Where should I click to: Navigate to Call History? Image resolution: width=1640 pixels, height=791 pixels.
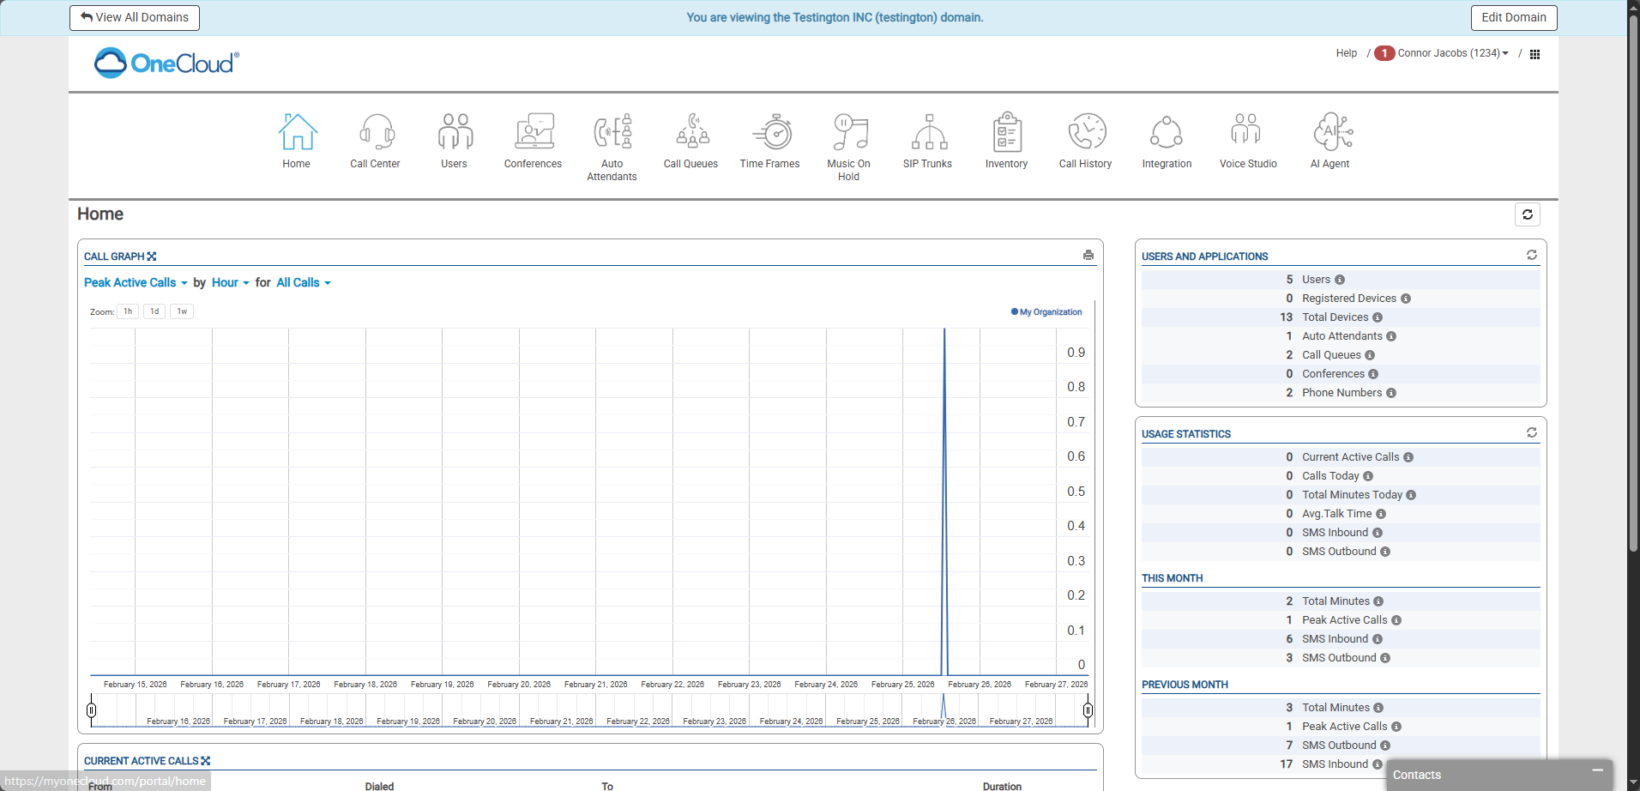[1086, 133]
